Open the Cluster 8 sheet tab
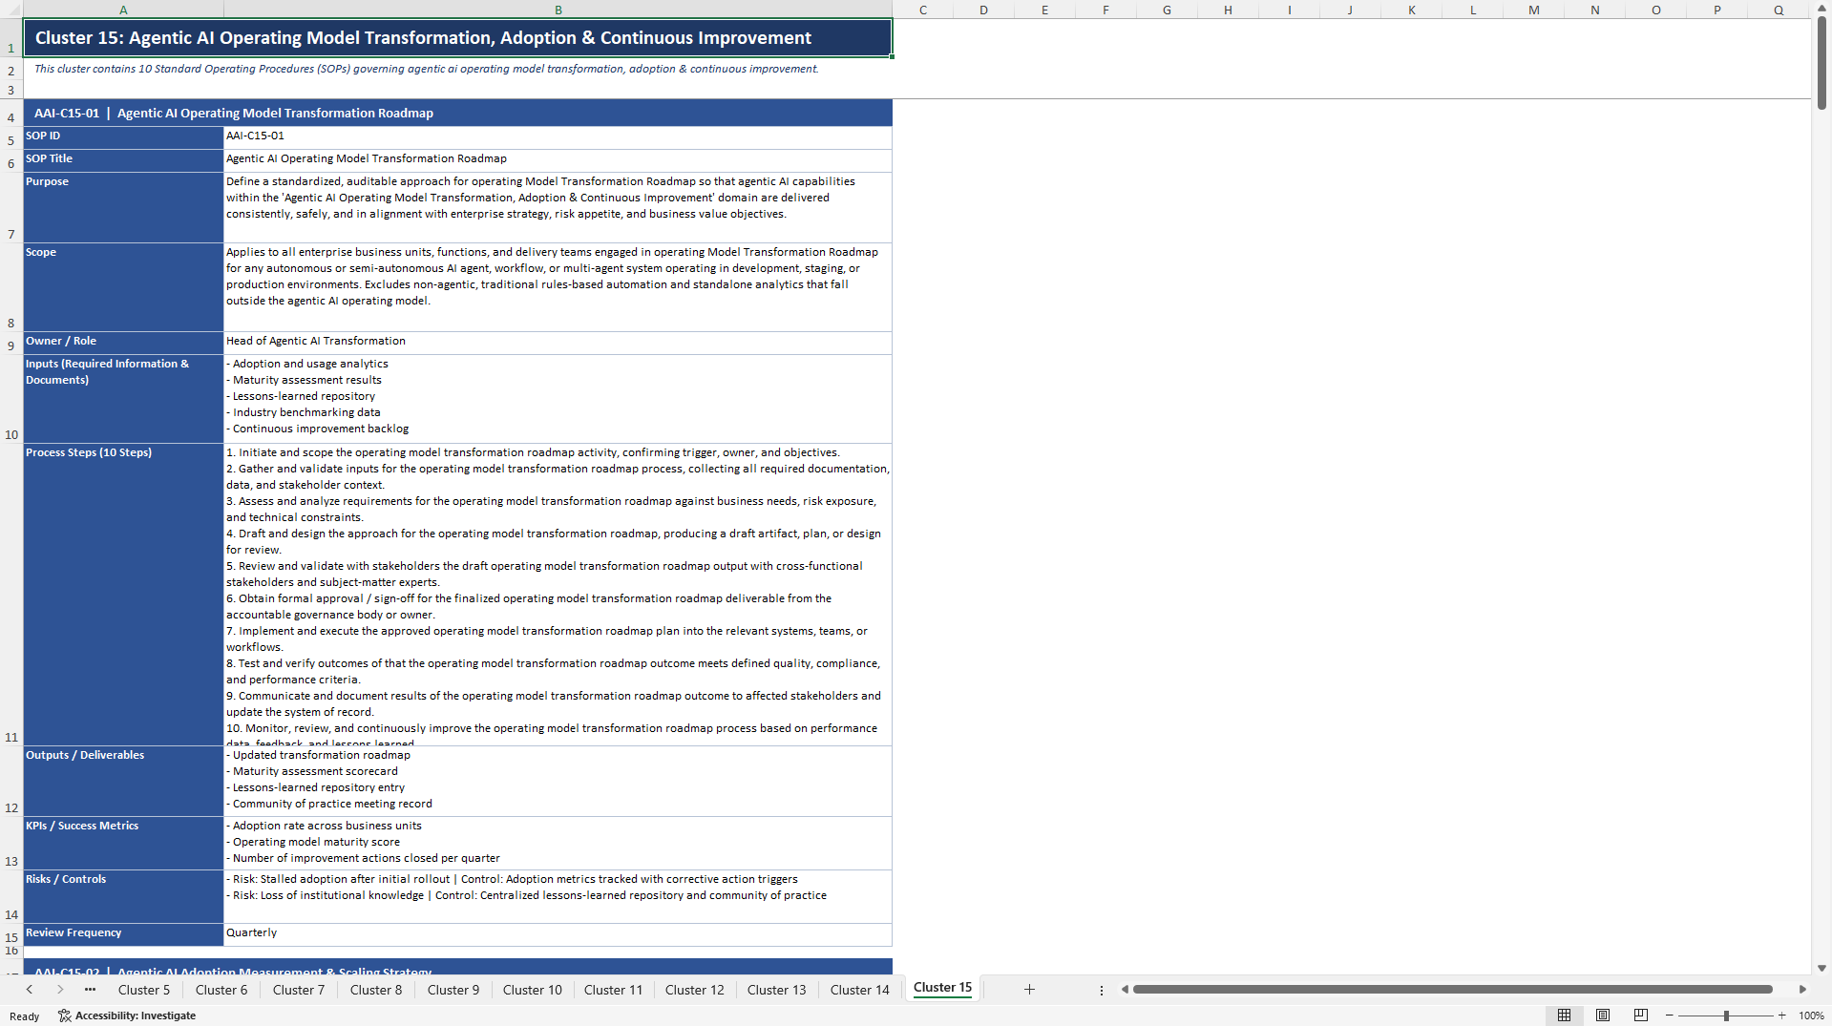This screenshot has width=1832, height=1026. tap(376, 990)
